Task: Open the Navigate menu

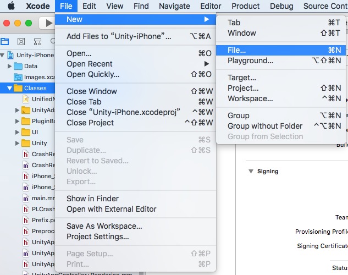Action: click(174, 6)
